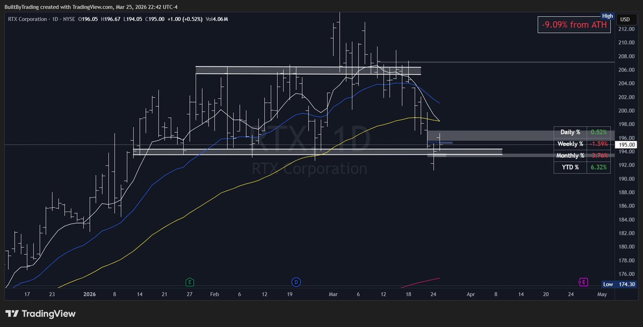Viewport: 643px width, 327px height.
Task: Click the low value L194.05
Action: [134, 19]
